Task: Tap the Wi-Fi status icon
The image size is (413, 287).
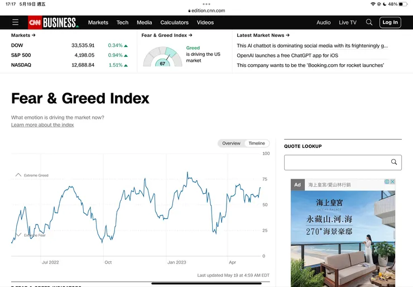Action: coord(373,4)
